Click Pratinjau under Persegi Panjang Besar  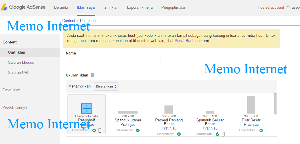point(169,128)
